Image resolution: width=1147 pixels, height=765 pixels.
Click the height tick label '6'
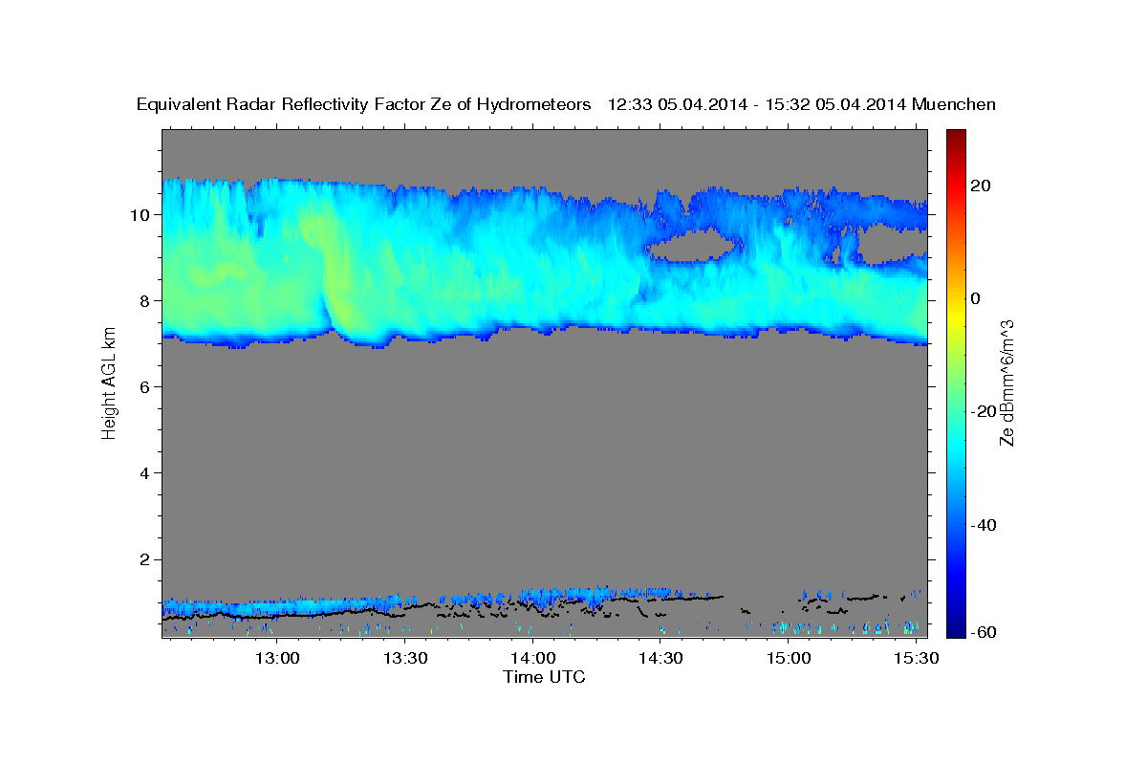(x=146, y=387)
